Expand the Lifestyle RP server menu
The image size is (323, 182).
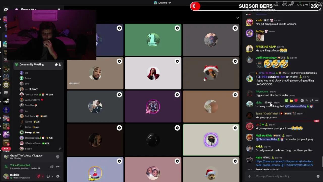(x=28, y=10)
